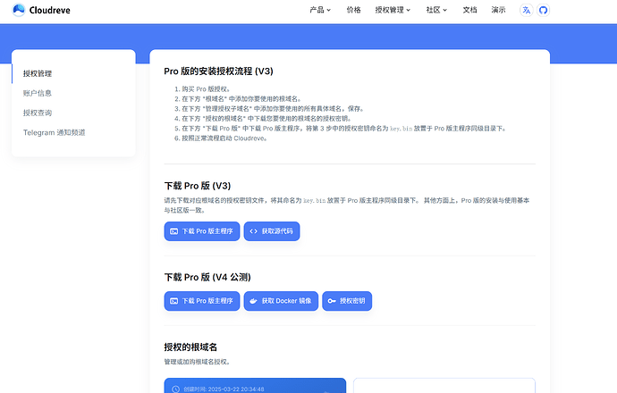Click the heading 下载 Pro 版 (V3)
This screenshot has width=617, height=393.
click(197, 186)
